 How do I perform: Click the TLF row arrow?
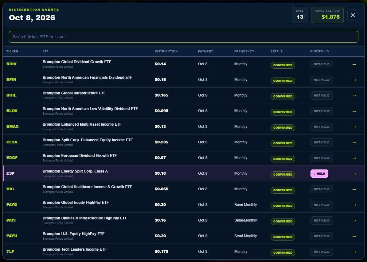(x=354, y=252)
